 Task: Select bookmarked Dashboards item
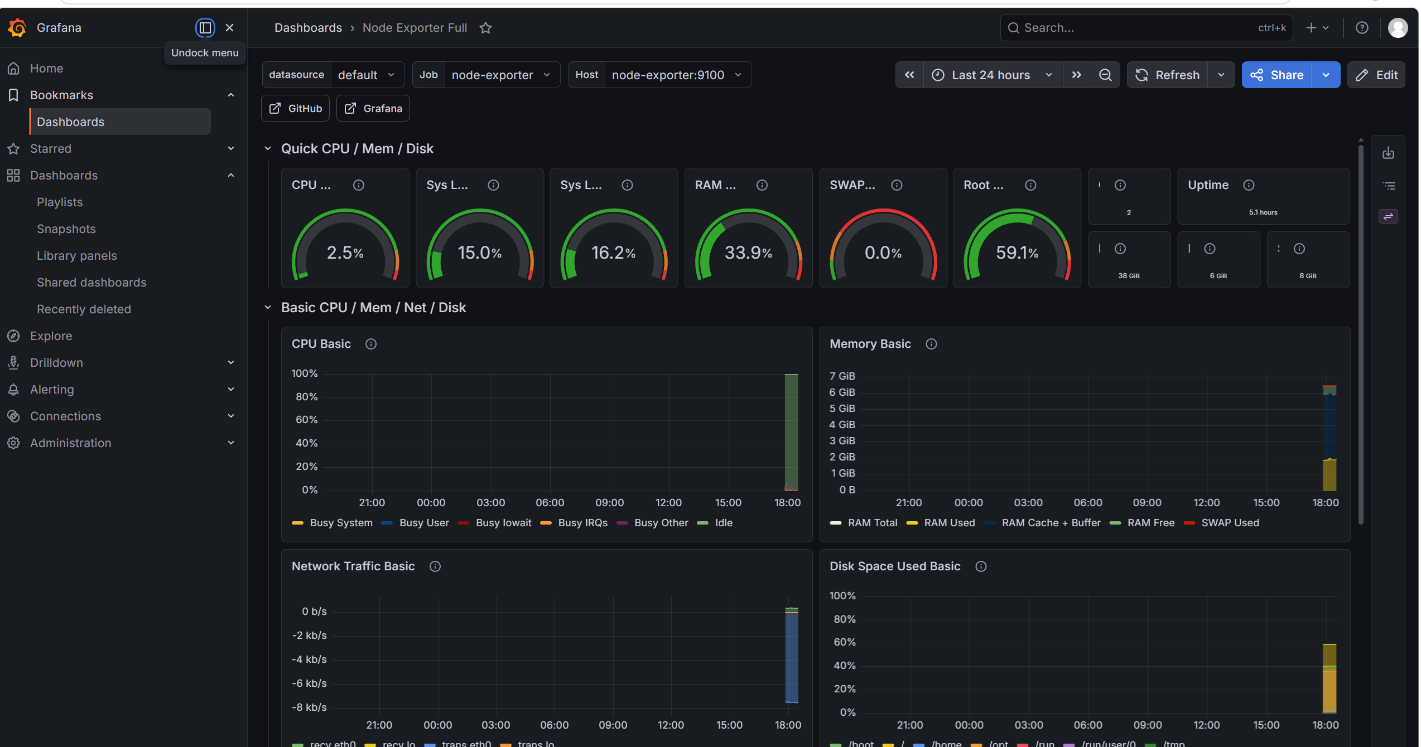pos(120,122)
